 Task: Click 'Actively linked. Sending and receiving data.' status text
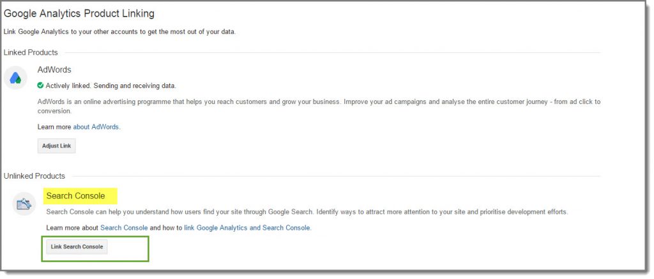click(x=110, y=86)
